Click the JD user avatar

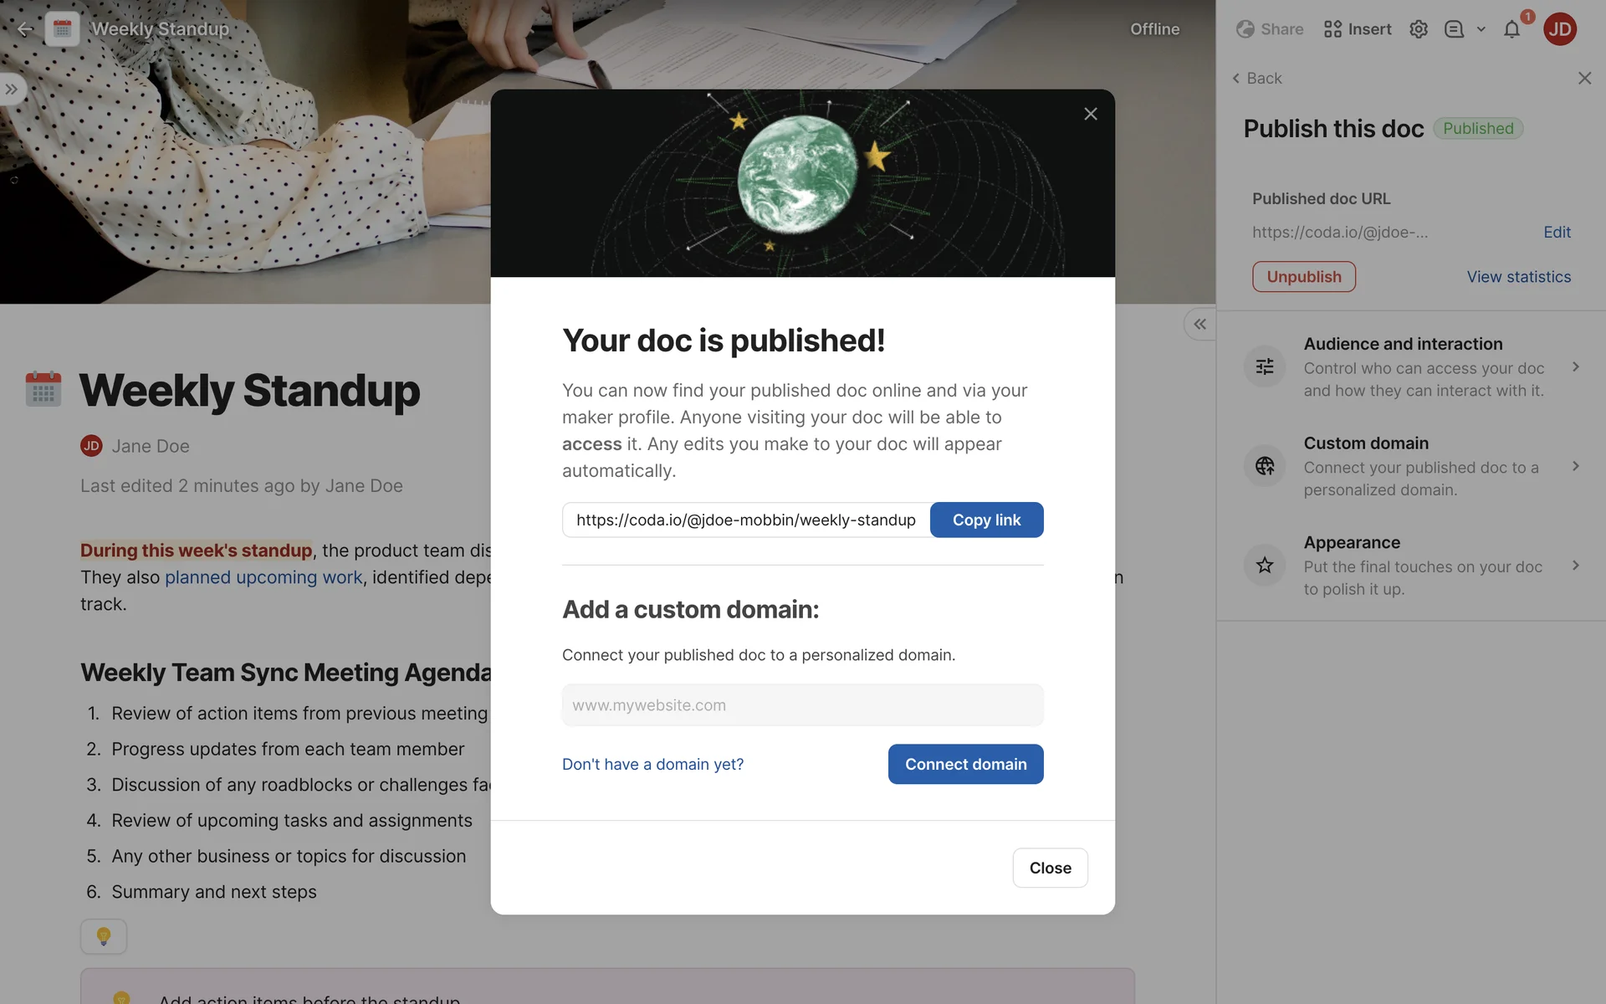point(1559,29)
